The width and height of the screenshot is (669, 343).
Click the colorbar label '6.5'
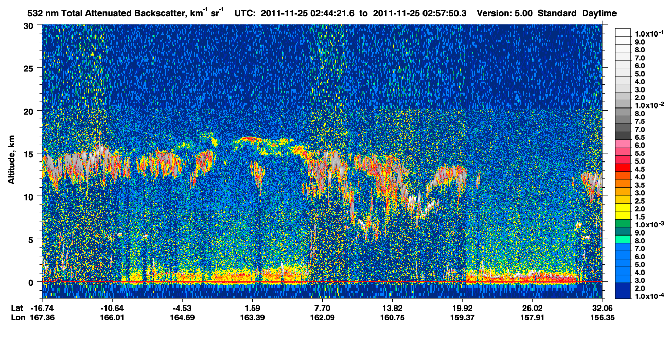pos(639,137)
